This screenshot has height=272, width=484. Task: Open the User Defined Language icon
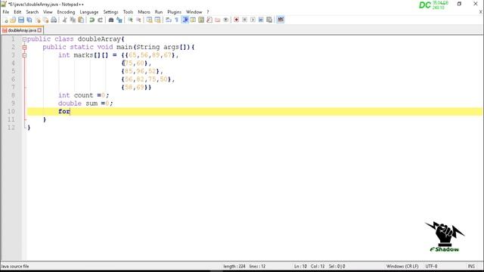pos(193,20)
